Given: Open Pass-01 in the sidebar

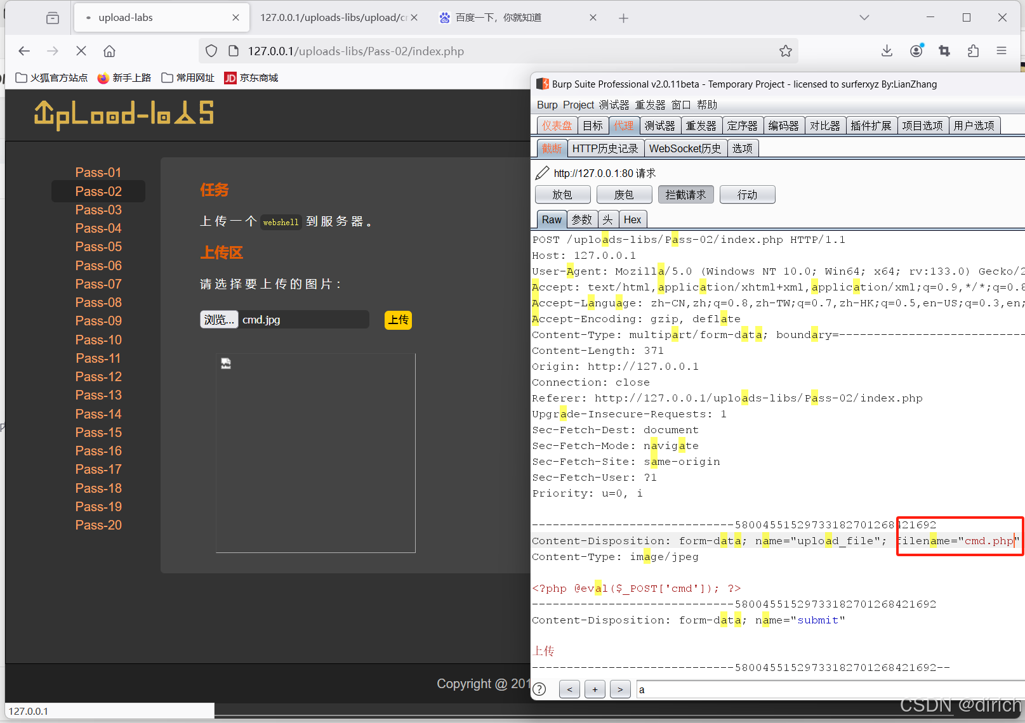Looking at the screenshot, I should [x=98, y=173].
